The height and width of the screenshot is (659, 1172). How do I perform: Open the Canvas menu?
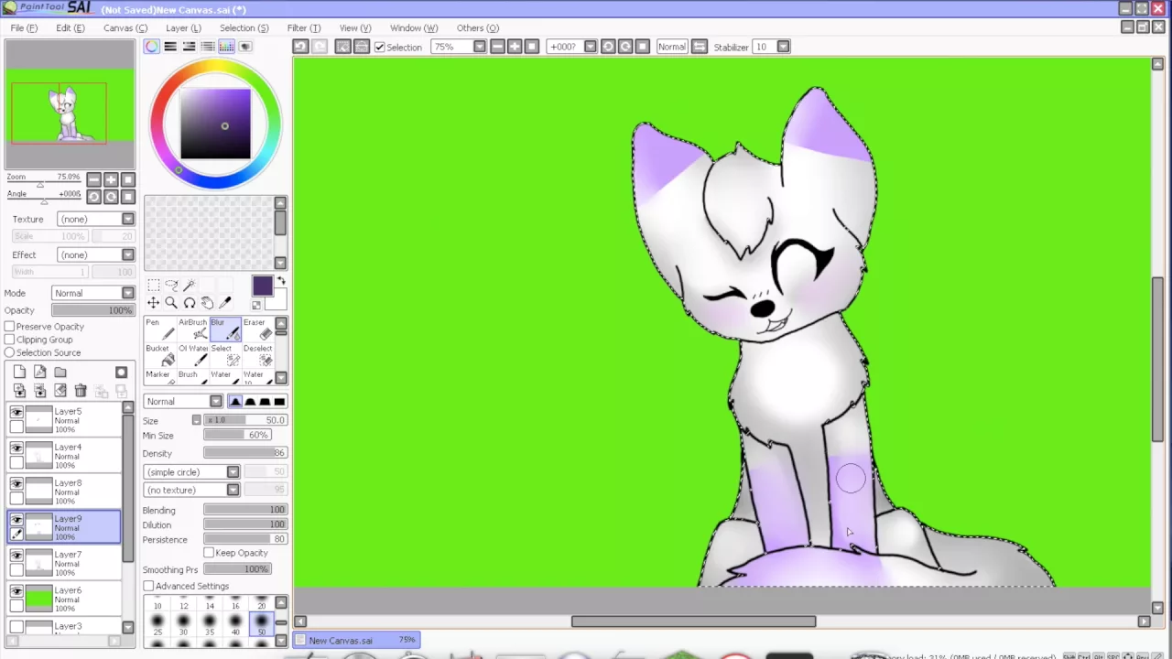[x=125, y=28]
